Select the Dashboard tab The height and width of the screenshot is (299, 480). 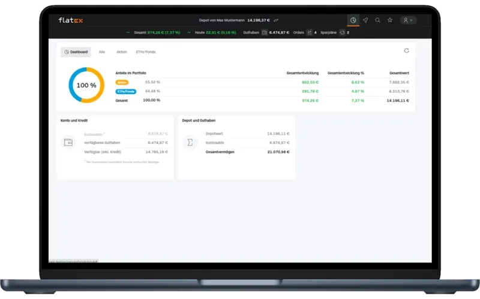(76, 52)
